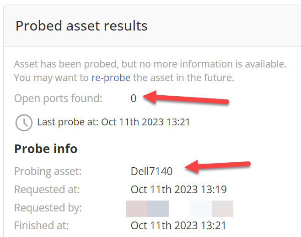The image size is (301, 237).
Task: Select the Dell7140 probing asset value
Action: (x=151, y=171)
